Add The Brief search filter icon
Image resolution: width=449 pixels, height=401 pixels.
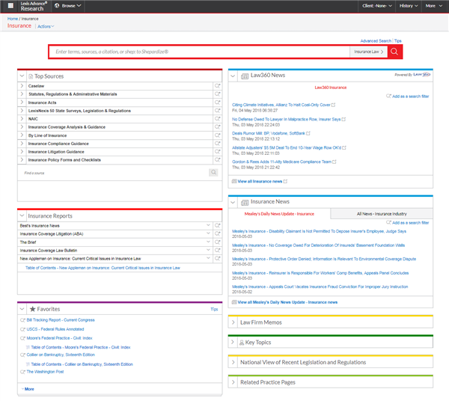[x=218, y=242]
